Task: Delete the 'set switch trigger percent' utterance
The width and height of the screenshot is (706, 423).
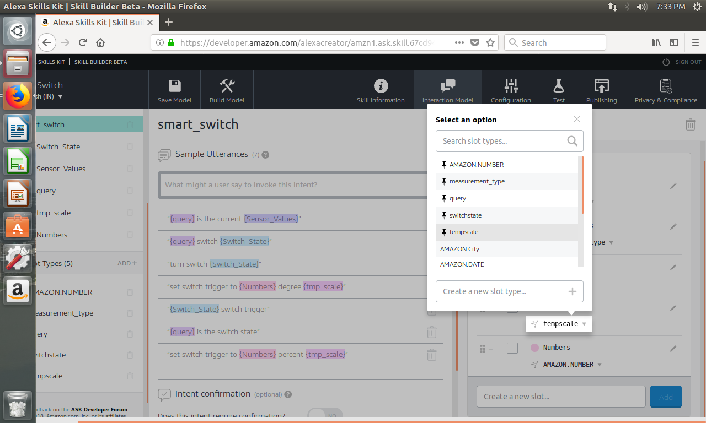Action: pyautogui.click(x=432, y=355)
